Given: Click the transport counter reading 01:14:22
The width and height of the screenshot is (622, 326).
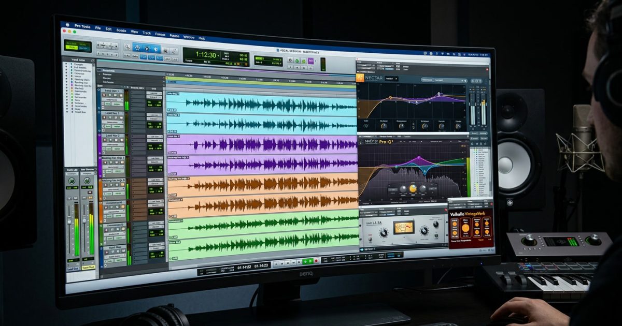Looking at the screenshot, I should [x=244, y=266].
